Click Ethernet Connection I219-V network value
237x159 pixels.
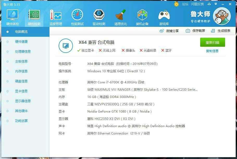[119, 133]
